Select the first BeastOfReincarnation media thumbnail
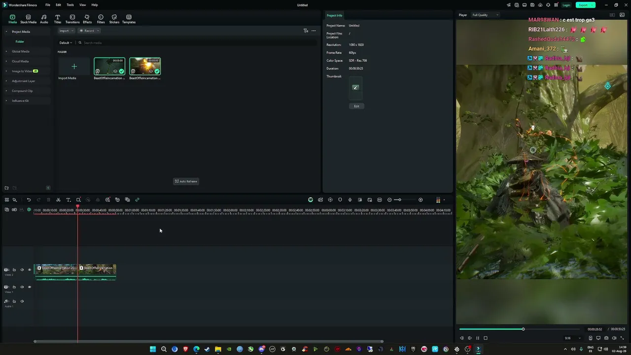The height and width of the screenshot is (355, 631). coord(109,67)
